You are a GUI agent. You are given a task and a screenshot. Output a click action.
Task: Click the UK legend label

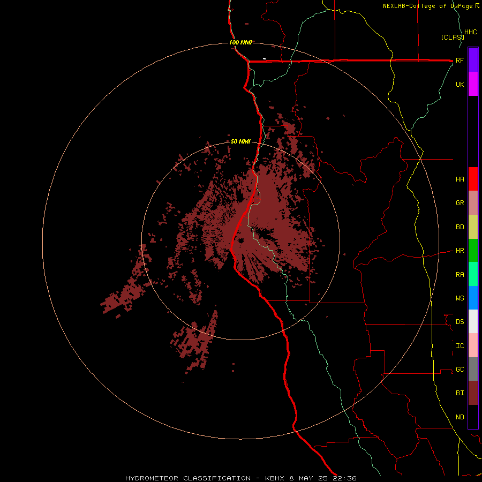460,84
